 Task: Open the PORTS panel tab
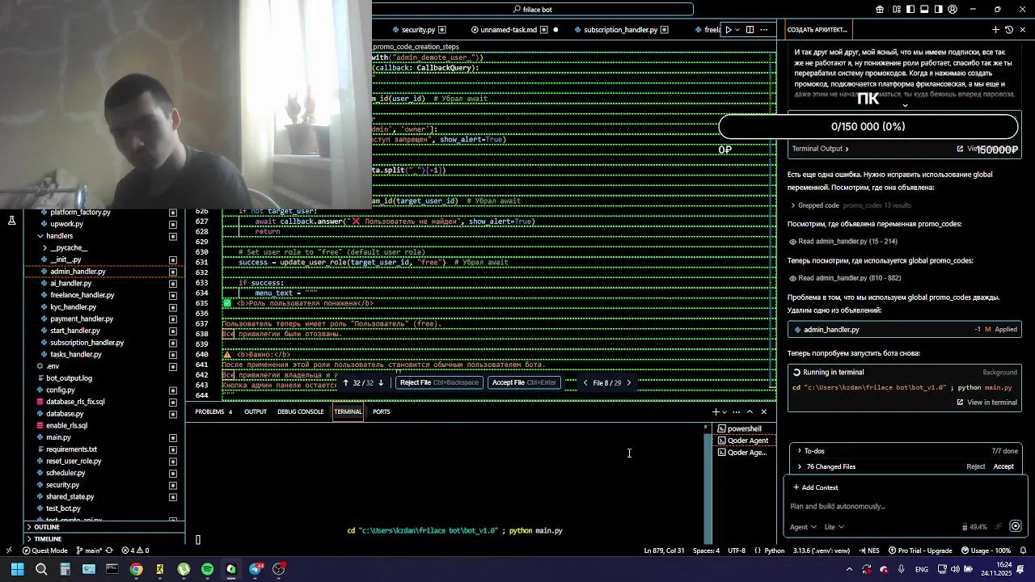coord(381,412)
